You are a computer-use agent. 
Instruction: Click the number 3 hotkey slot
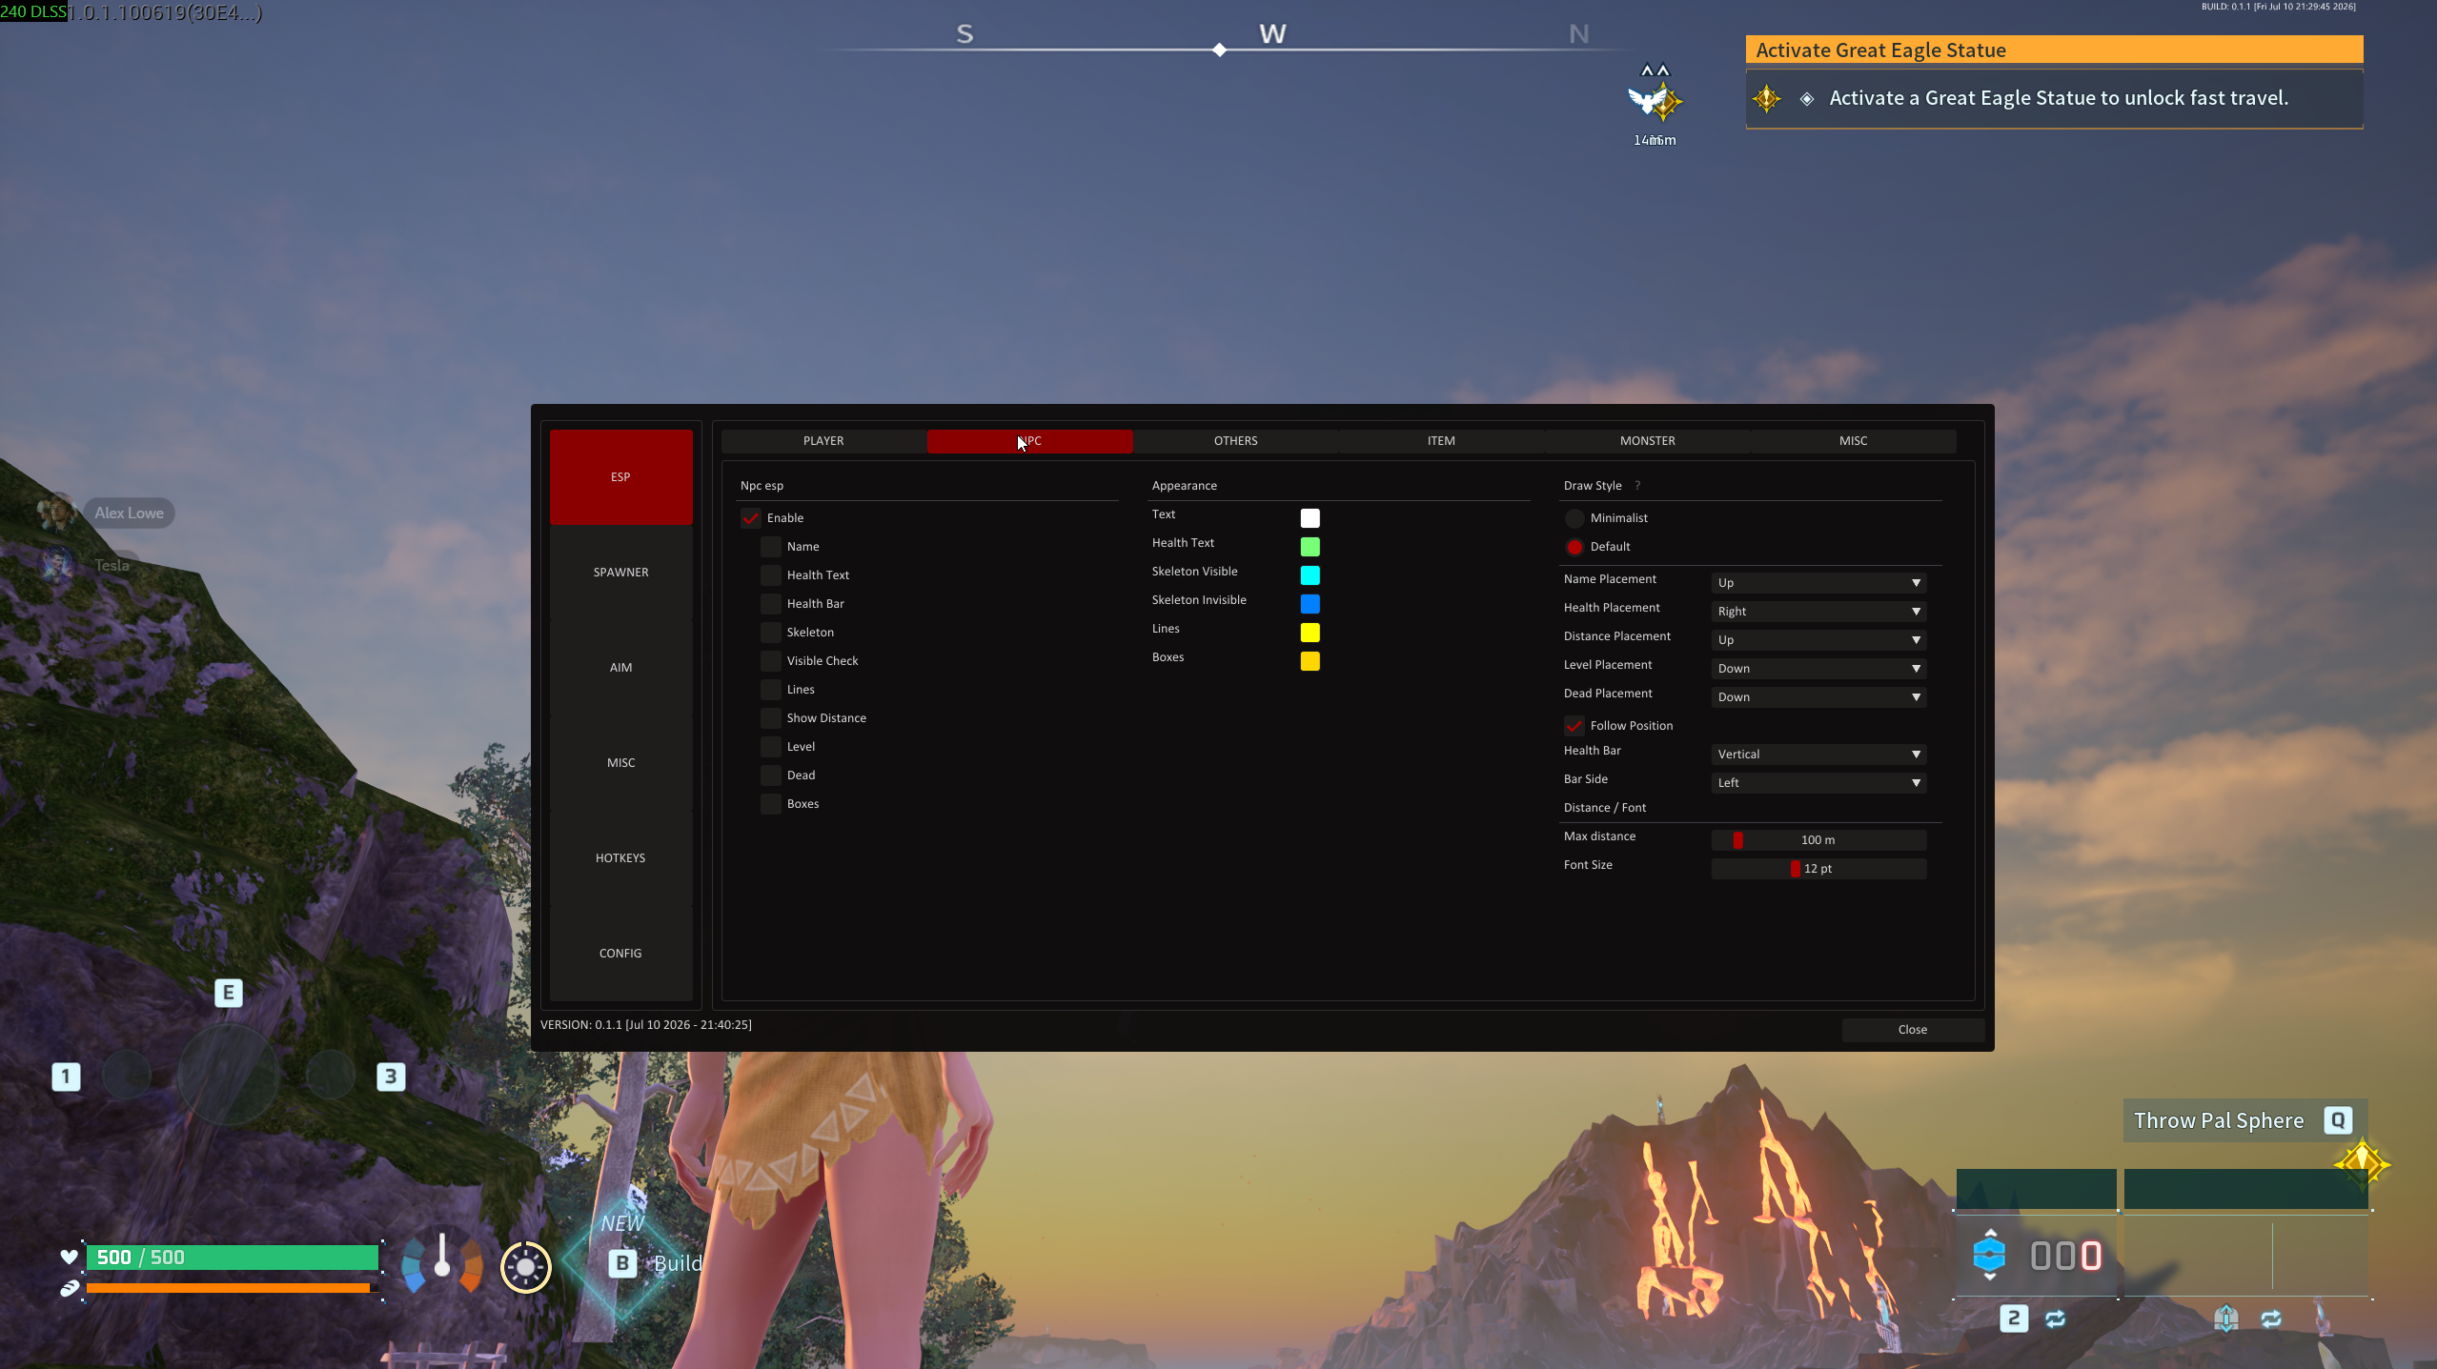pos(391,1077)
